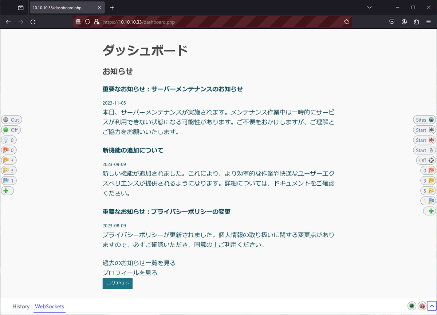Show high risk red flag alerts
Viewport: 437px width, 315px height.
(9, 150)
